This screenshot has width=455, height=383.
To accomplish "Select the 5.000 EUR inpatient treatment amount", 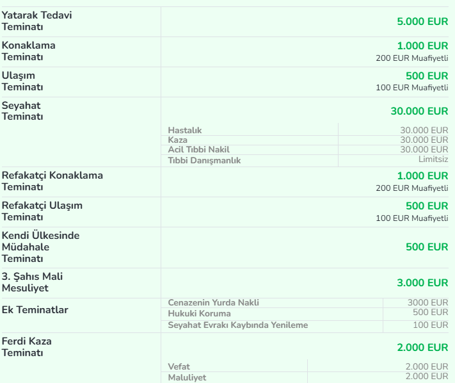I will pyautogui.click(x=422, y=21).
